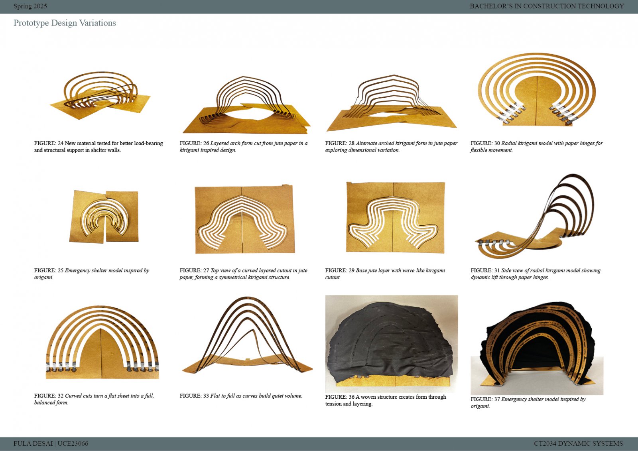Click the Figure 27 top view cutout image
The image size is (638, 451).
(244, 219)
